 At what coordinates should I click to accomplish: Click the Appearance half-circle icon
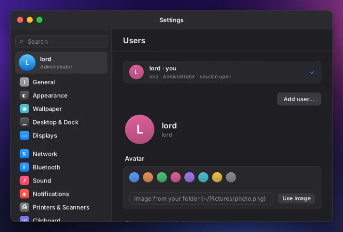[24, 96]
